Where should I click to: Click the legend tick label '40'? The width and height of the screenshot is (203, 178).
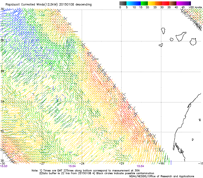coord(176,7)
